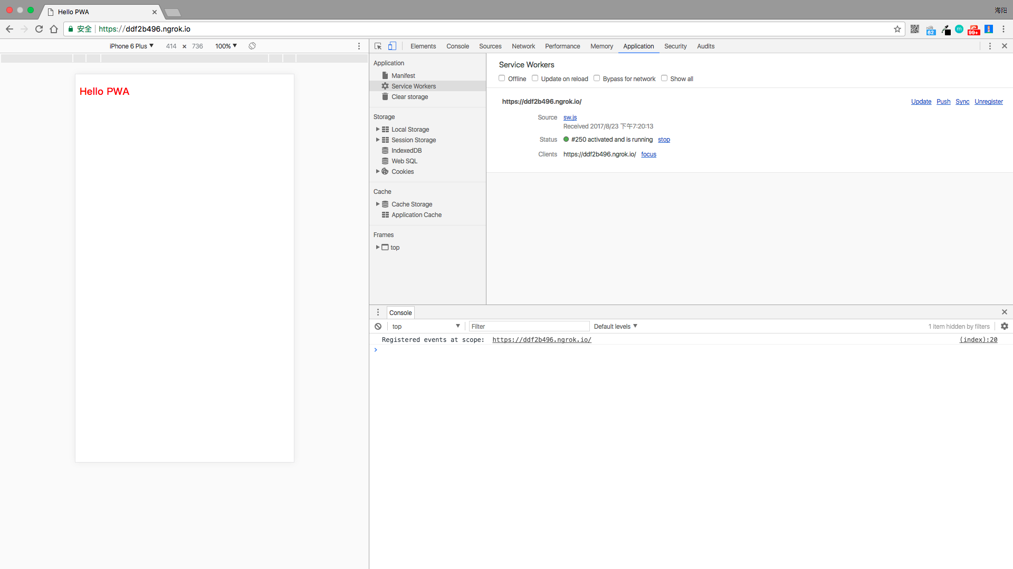Expand Cookies tree node
Image resolution: width=1013 pixels, height=569 pixels.
pos(377,171)
